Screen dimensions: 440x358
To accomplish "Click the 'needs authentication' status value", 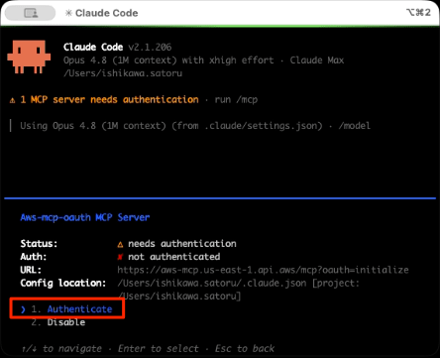I will [182, 244].
